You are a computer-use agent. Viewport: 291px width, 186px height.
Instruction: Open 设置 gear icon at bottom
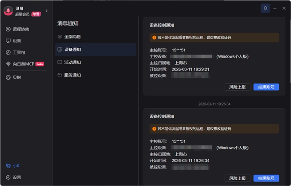point(8,177)
